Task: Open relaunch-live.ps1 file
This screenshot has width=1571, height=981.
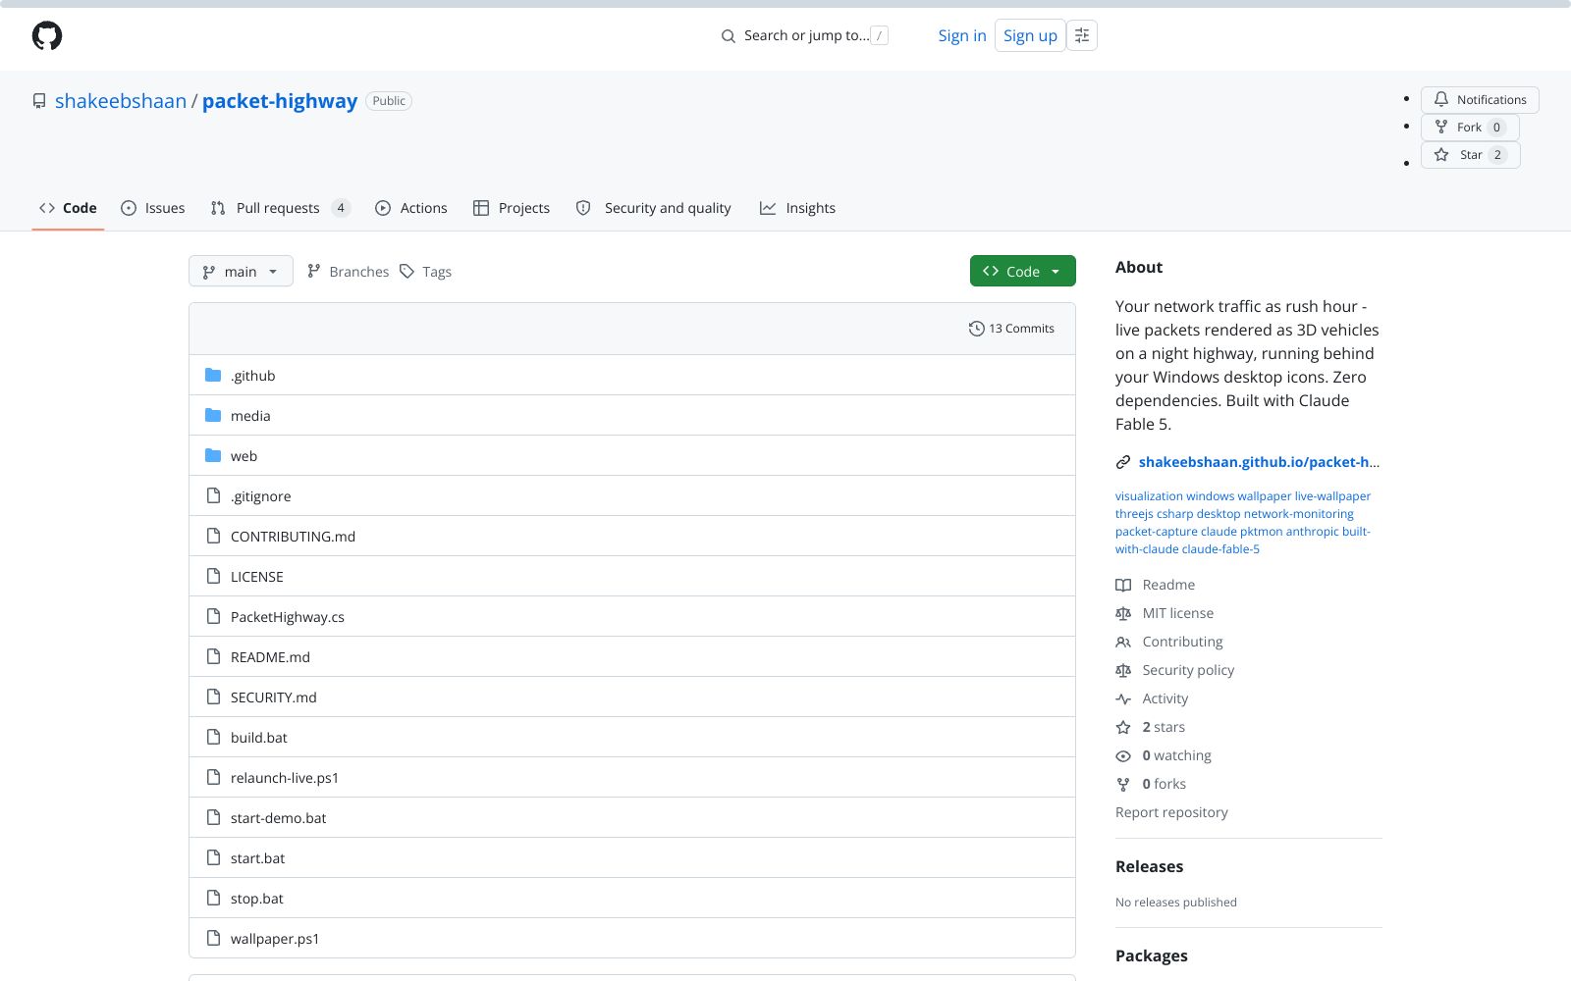Action: pos(285,778)
